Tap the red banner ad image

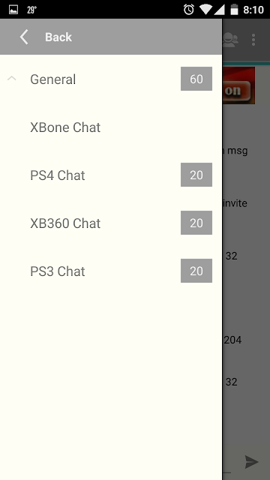click(x=238, y=85)
